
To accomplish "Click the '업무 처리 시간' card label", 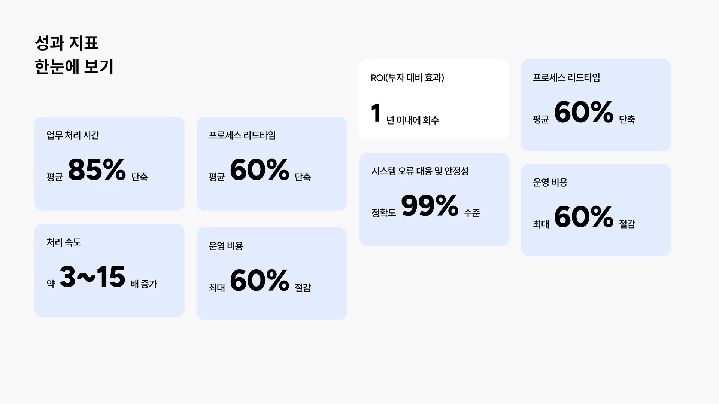I will pos(73,135).
